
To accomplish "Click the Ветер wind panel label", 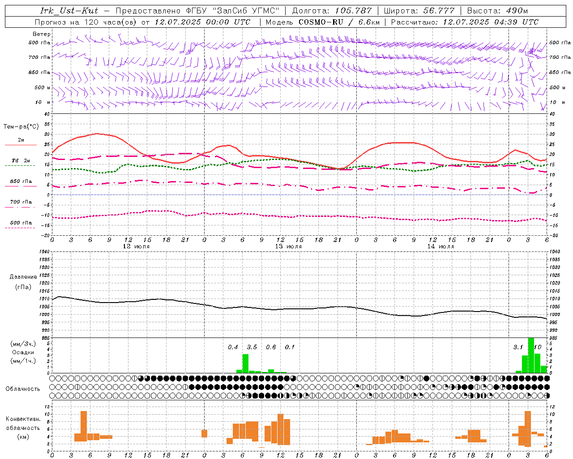I will point(42,34).
